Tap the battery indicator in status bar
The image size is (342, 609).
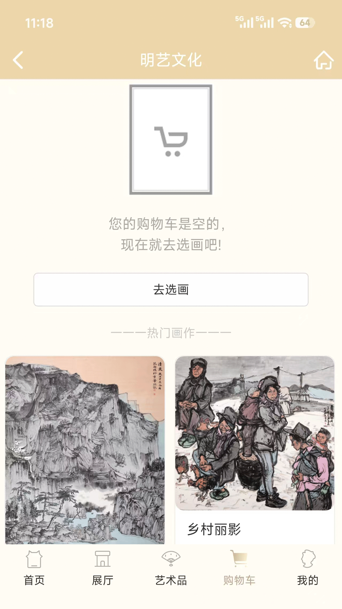(x=305, y=23)
